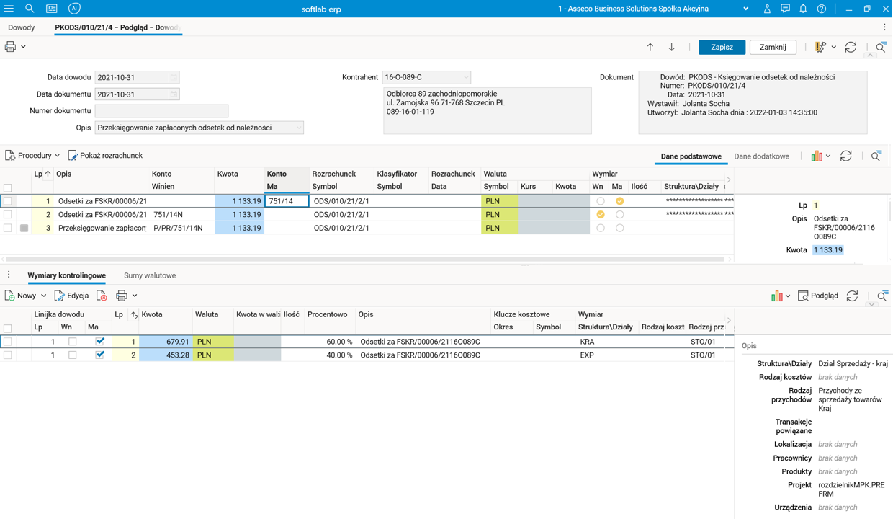Screen dimensions: 893x519
Task: Click the Nowy button
Action: coord(20,296)
